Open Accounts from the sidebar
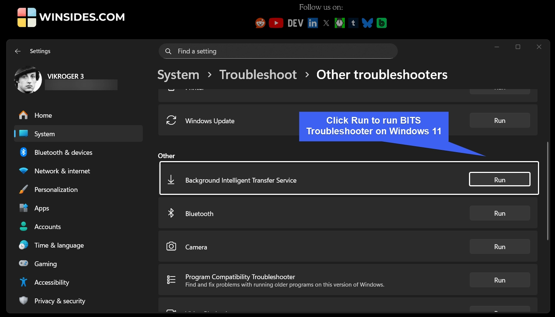 click(47, 226)
